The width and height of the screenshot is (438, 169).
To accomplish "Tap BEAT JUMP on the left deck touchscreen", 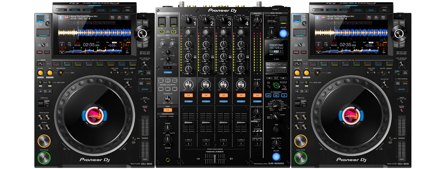I will coord(127,17).
